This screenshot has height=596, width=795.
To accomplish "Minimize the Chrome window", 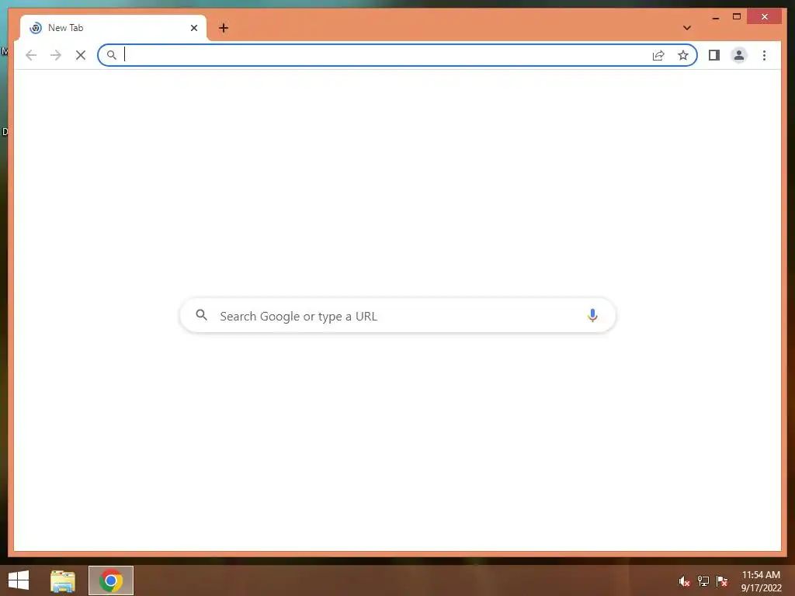I will click(715, 17).
